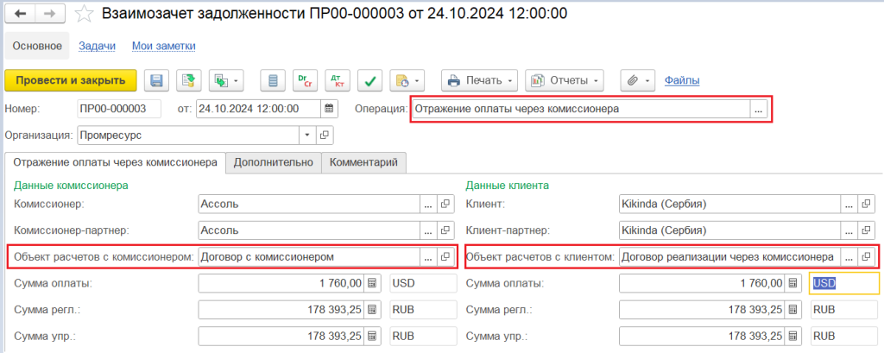Click the Провести и закрыть button
This screenshot has height=353, width=884.
click(x=70, y=80)
